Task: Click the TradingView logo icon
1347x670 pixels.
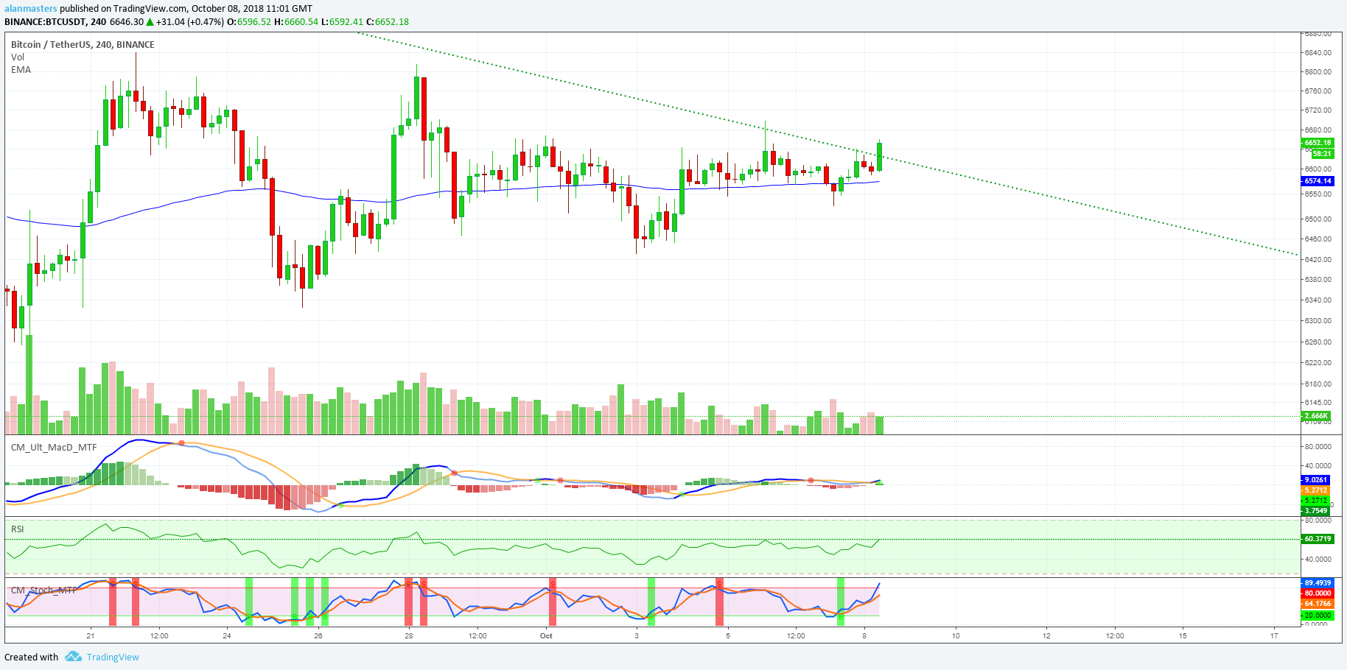Action: click(73, 657)
